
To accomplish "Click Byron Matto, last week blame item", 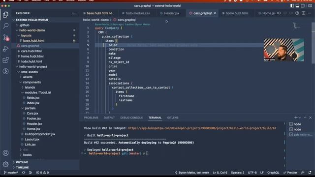I will tap(192, 173).
